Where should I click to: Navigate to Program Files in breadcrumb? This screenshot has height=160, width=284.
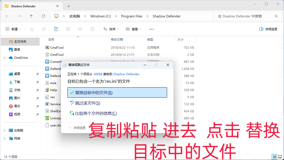tap(132, 16)
